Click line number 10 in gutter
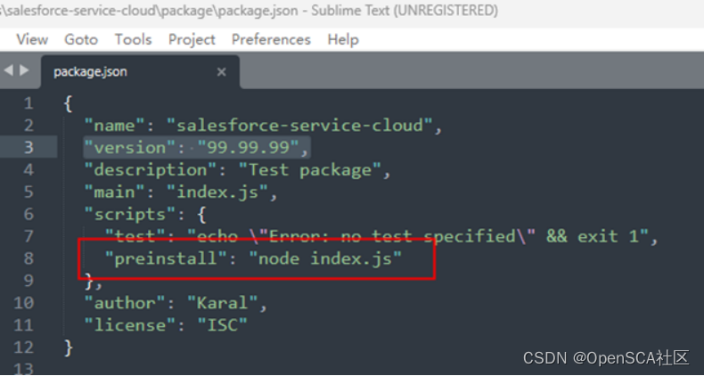This screenshot has height=376, width=704. click(x=24, y=303)
